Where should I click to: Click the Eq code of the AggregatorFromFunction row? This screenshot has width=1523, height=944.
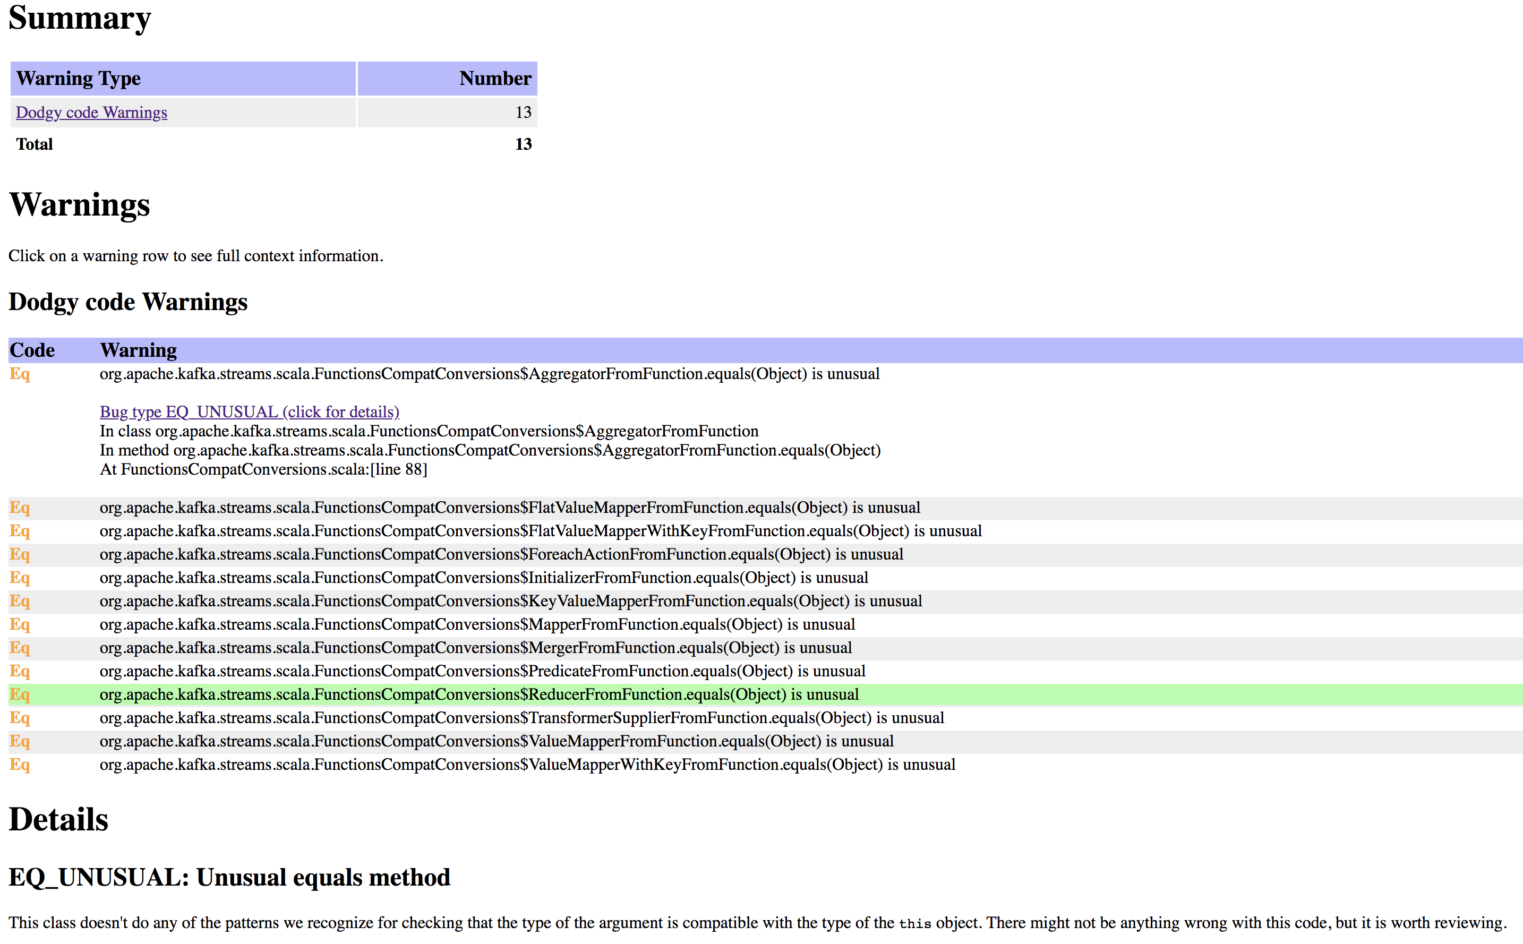[19, 374]
